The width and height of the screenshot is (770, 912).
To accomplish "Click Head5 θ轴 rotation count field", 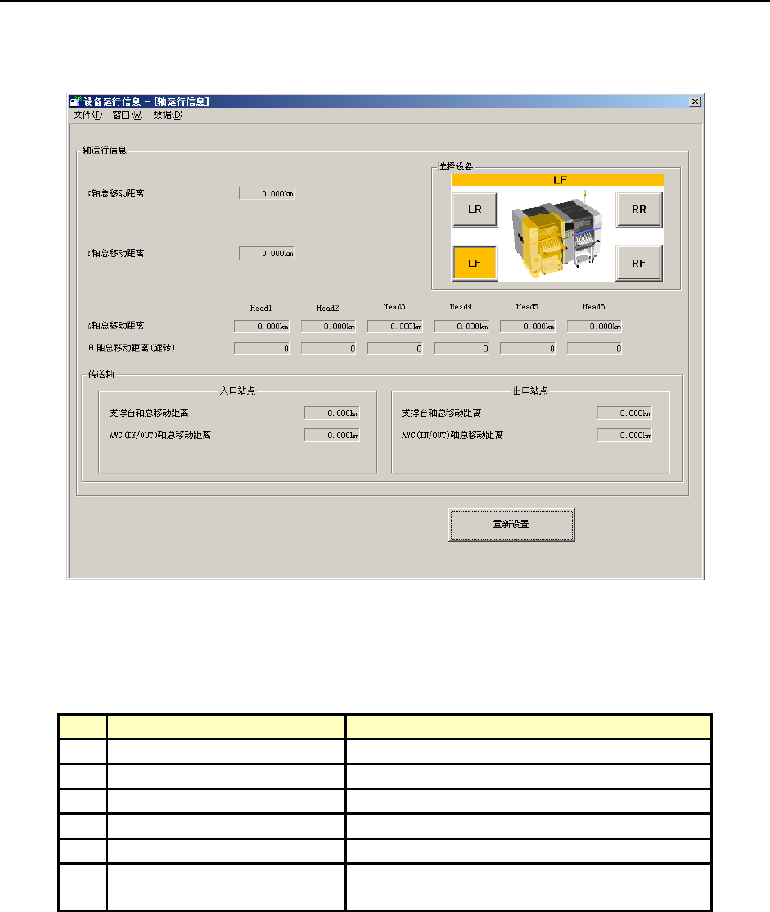I will pyautogui.click(x=528, y=349).
